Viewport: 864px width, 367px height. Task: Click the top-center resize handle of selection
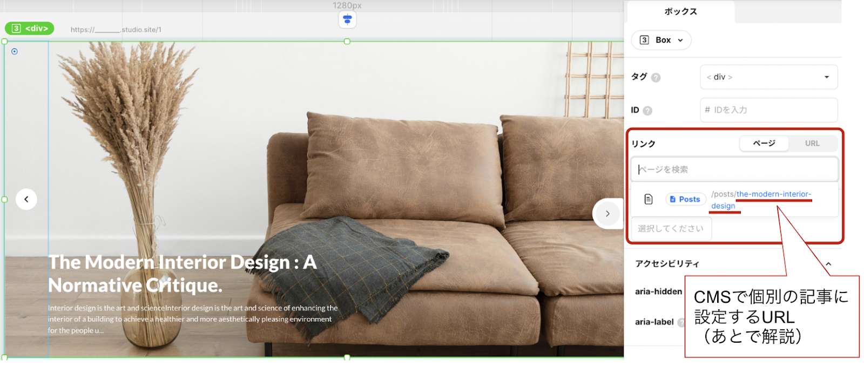(x=347, y=42)
